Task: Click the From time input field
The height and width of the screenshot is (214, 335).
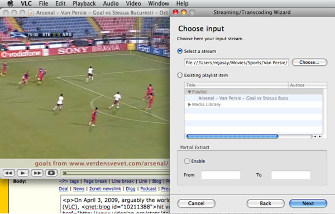Action: point(221,175)
